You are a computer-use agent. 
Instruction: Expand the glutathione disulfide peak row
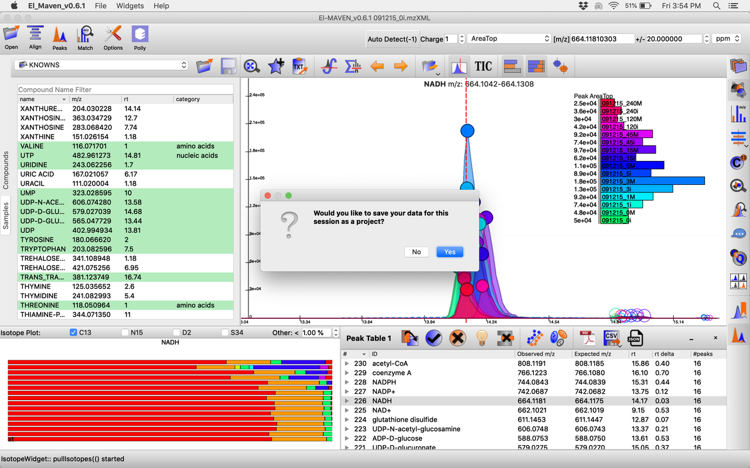point(346,419)
